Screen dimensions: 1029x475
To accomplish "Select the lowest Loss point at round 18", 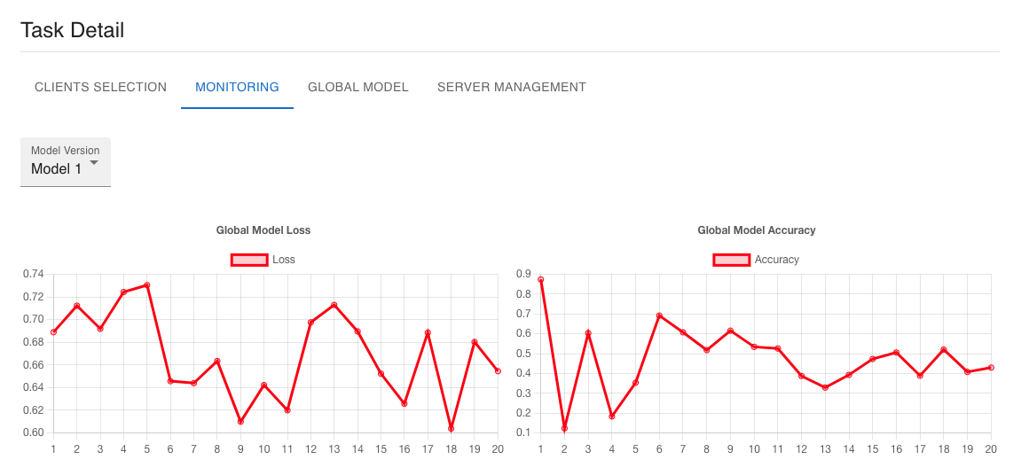I will pyautogui.click(x=451, y=429).
